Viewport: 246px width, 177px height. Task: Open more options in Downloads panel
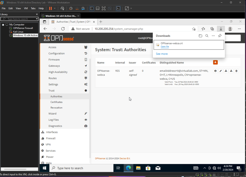pyautogui.click(x=213, y=36)
